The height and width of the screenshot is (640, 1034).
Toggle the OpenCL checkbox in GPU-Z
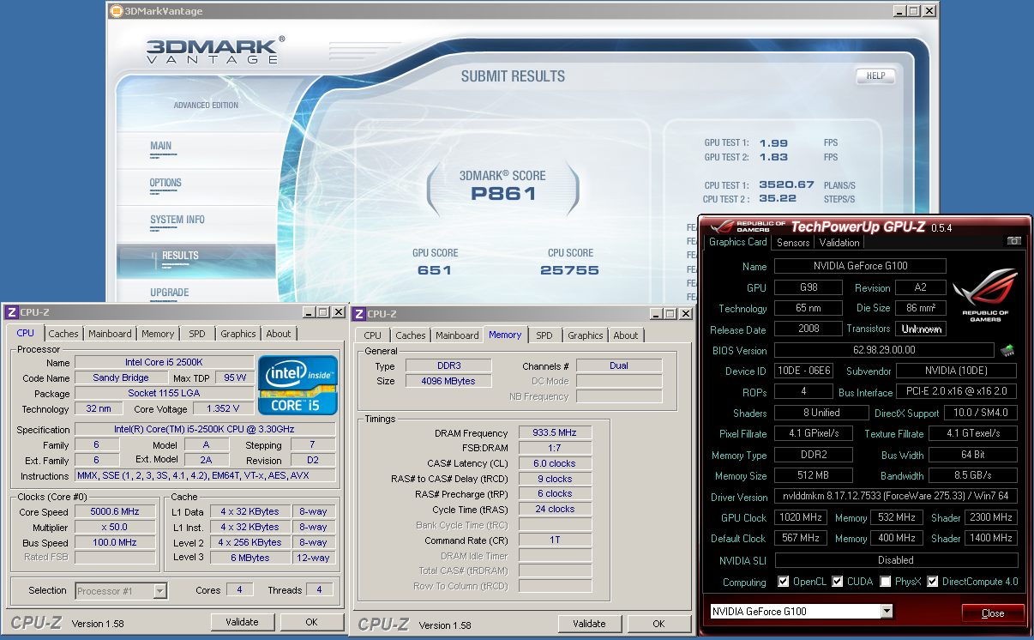point(783,582)
